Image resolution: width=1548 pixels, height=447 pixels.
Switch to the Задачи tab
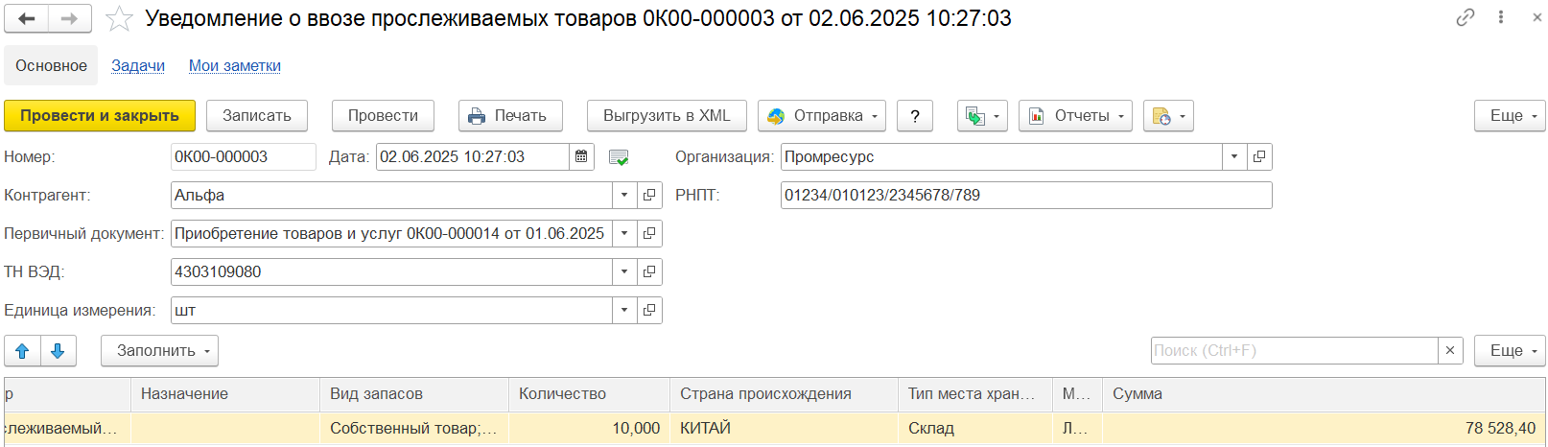click(138, 65)
